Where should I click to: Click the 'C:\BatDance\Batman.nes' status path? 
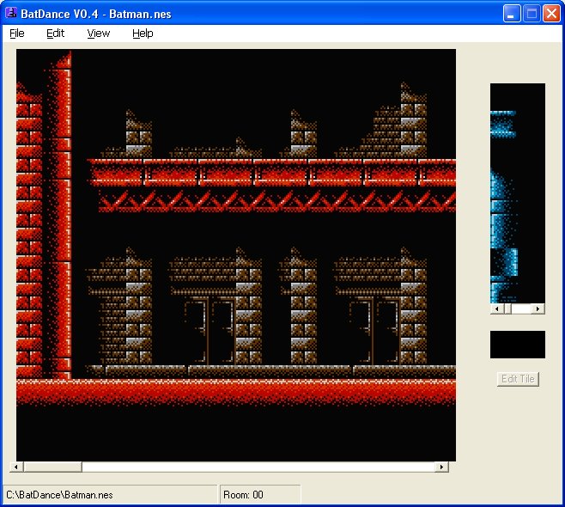(59, 495)
